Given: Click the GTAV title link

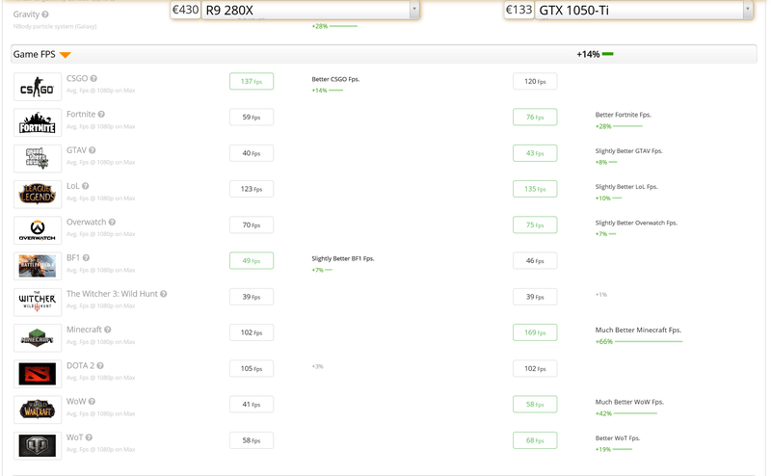Looking at the screenshot, I should point(76,150).
